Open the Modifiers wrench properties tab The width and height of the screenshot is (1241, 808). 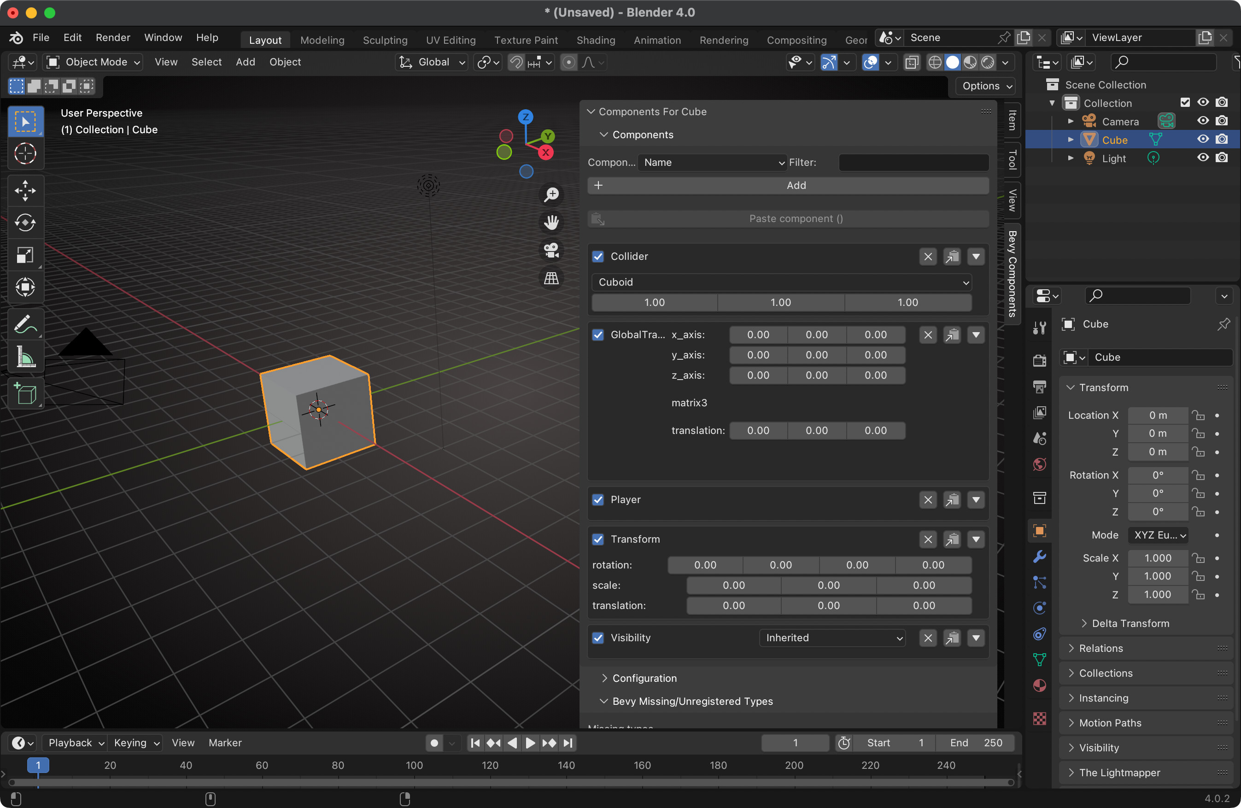(x=1039, y=556)
